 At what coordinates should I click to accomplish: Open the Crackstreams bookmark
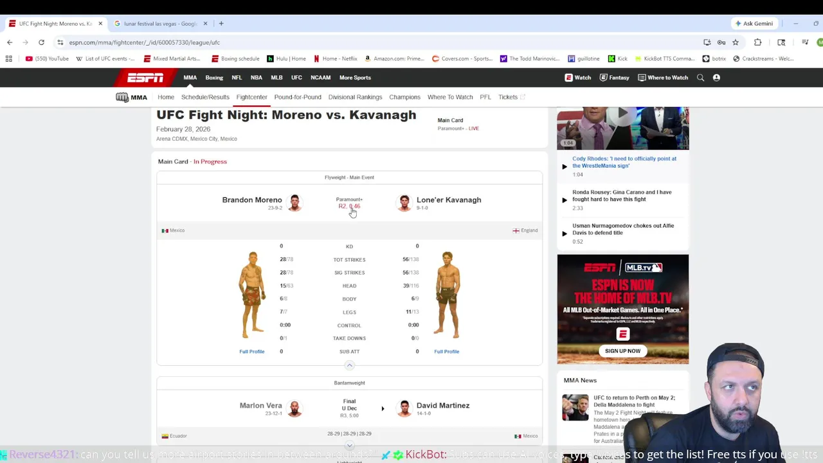point(763,59)
